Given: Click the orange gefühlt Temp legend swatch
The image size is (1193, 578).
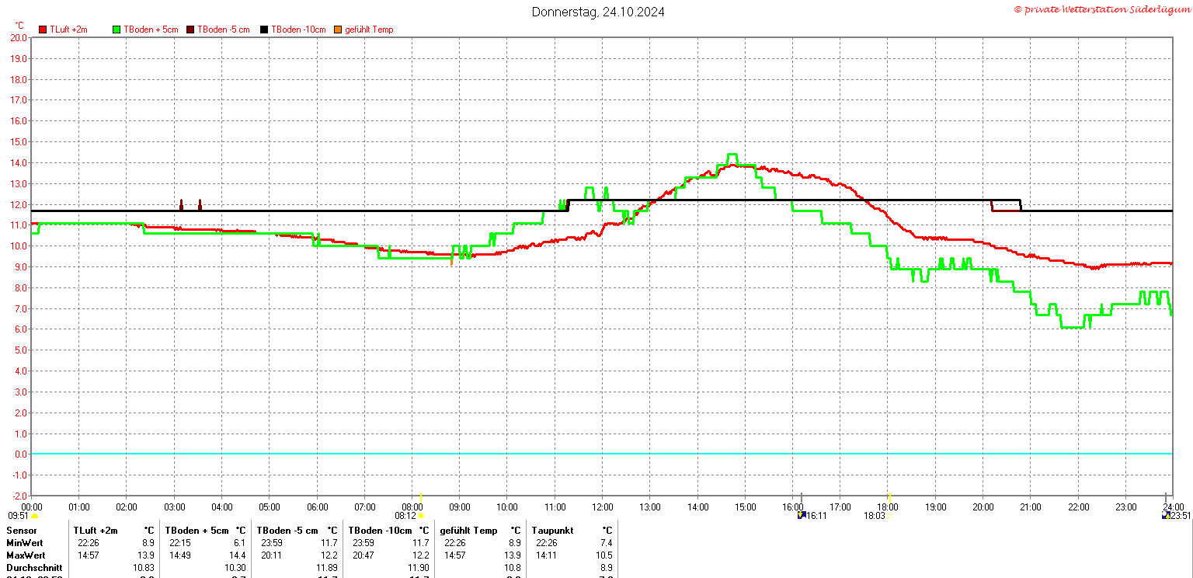Looking at the screenshot, I should [x=337, y=30].
